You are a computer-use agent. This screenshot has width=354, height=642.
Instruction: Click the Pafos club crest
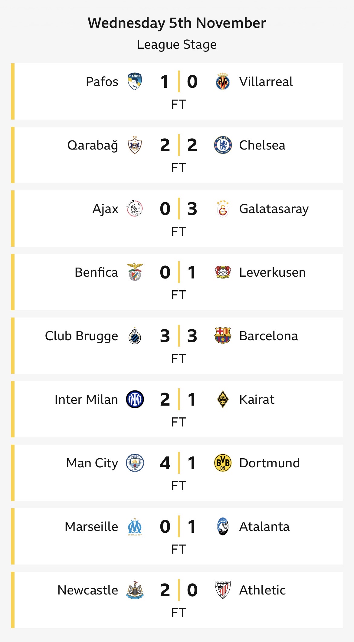pyautogui.click(x=135, y=82)
